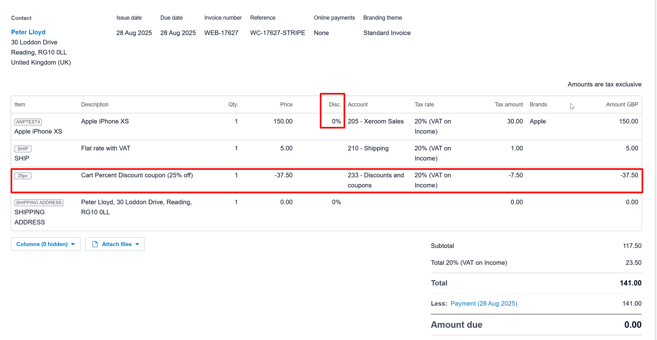Open the Attach files dropdown

pyautogui.click(x=115, y=244)
